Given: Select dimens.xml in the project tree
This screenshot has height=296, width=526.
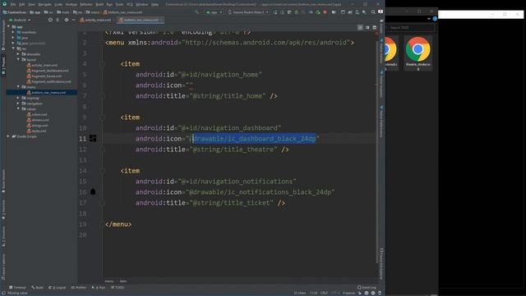Looking at the screenshot, I should (38, 120).
